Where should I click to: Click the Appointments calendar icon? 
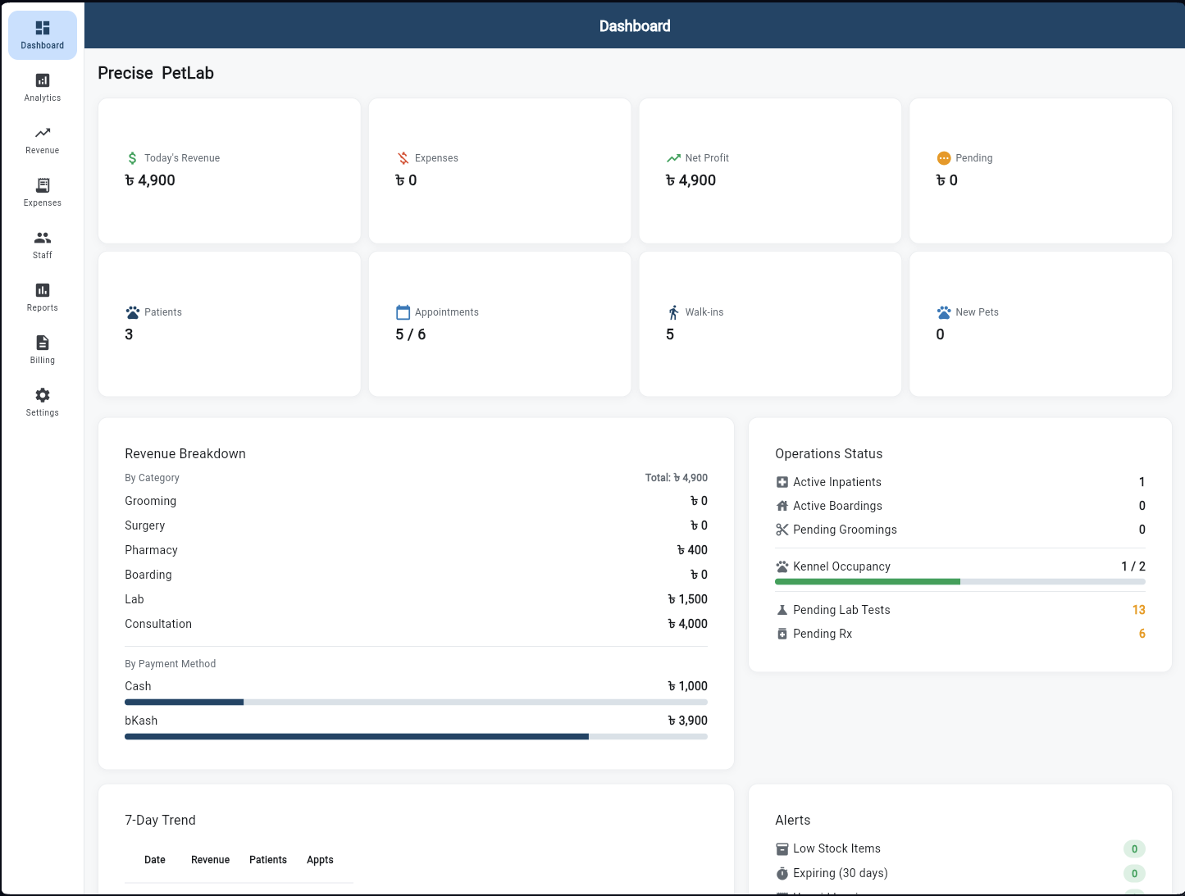pos(402,312)
